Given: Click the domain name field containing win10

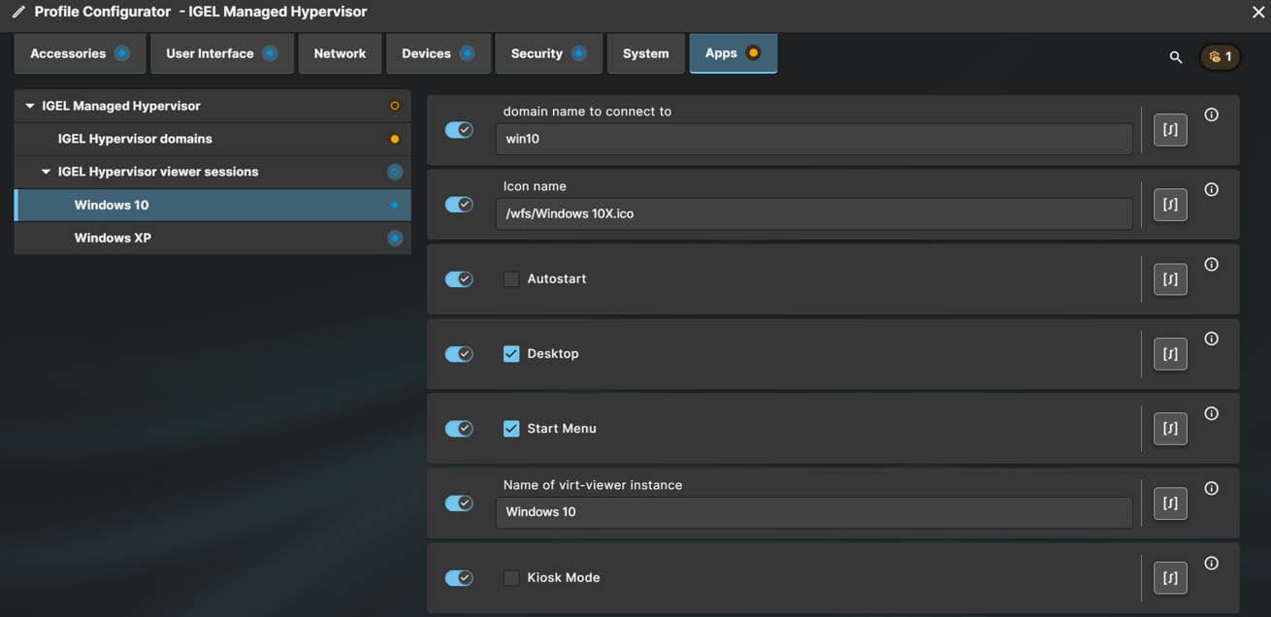Looking at the screenshot, I should (814, 139).
